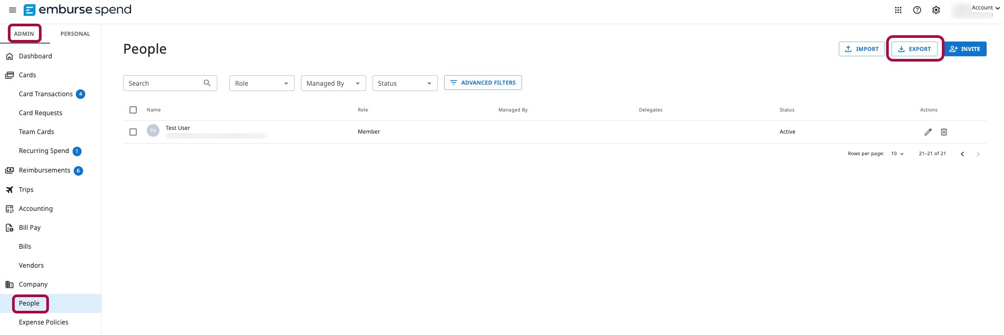Edit Test User with pencil icon
This screenshot has width=1004, height=335.
(x=928, y=132)
